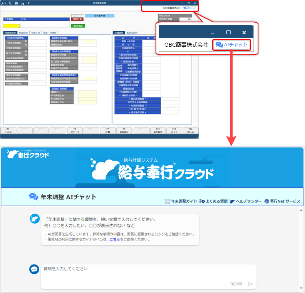This screenshot has width=305, height=293.
Task: Click the F11 ガイド function key button
Action: (x=174, y=131)
